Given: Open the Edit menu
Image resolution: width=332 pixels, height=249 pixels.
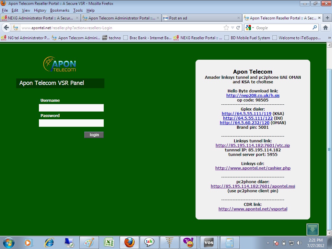Looking at the screenshot, I should tap(15, 10).
